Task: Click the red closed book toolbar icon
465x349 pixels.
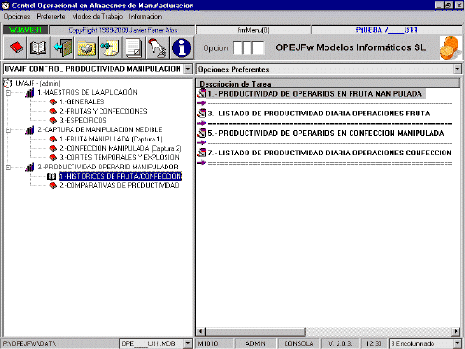Action: coord(16,47)
